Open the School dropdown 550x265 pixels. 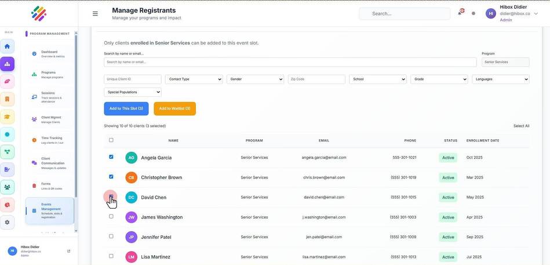point(378,79)
